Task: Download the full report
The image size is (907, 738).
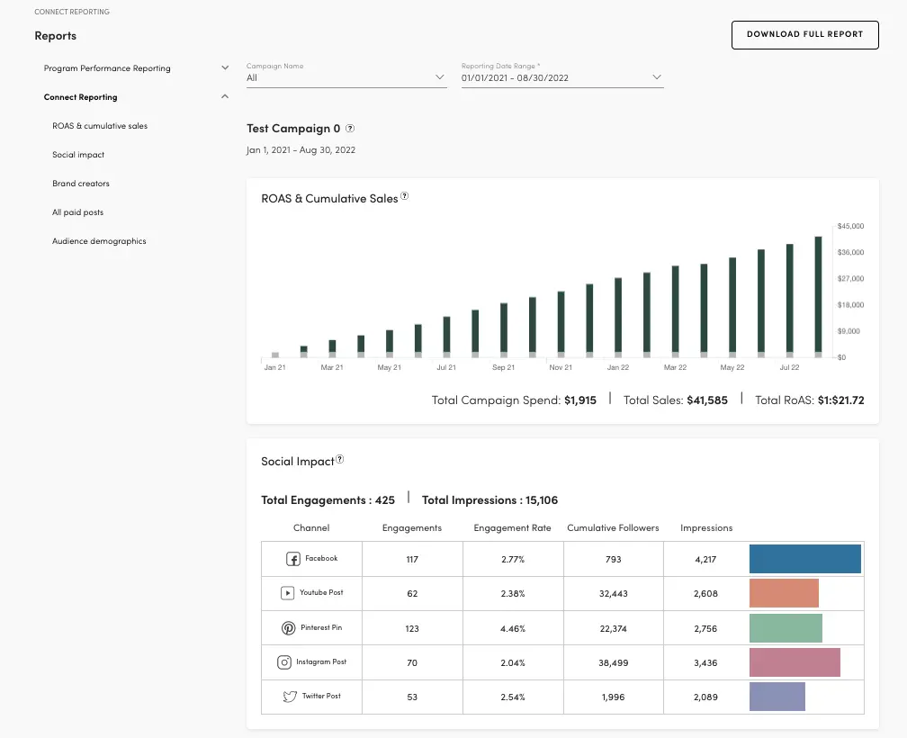Action: pyautogui.click(x=804, y=34)
